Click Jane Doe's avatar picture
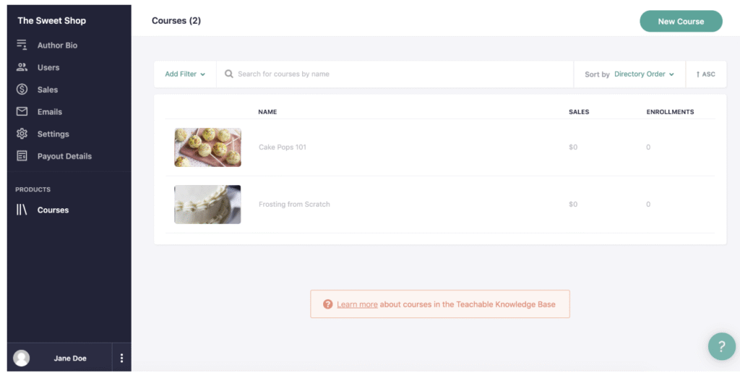The height and width of the screenshot is (373, 740). coord(21,358)
